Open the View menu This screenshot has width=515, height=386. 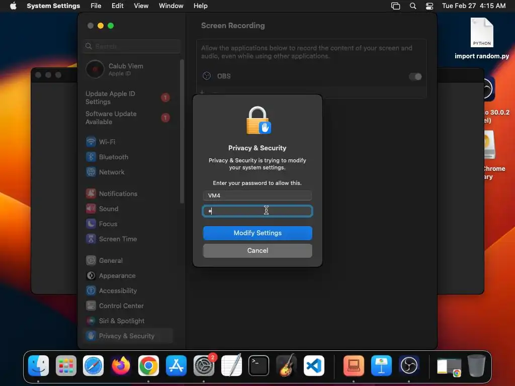[141, 6]
